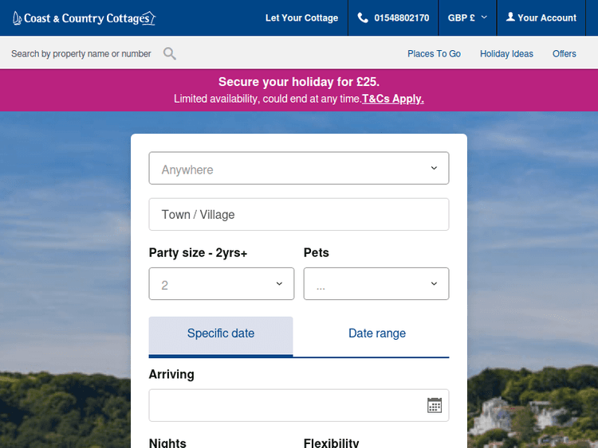Expand the GBP £ currency chevron
This screenshot has height=448, width=598.
(x=484, y=18)
